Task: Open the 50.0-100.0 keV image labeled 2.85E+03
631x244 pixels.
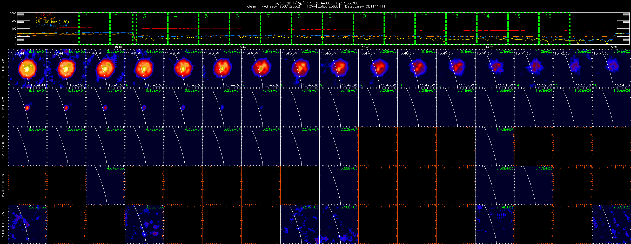Action: [27, 224]
